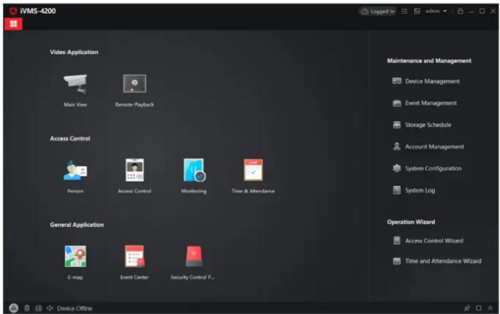Click the square window icon in status bar
500x314 pixels.
pos(478,308)
